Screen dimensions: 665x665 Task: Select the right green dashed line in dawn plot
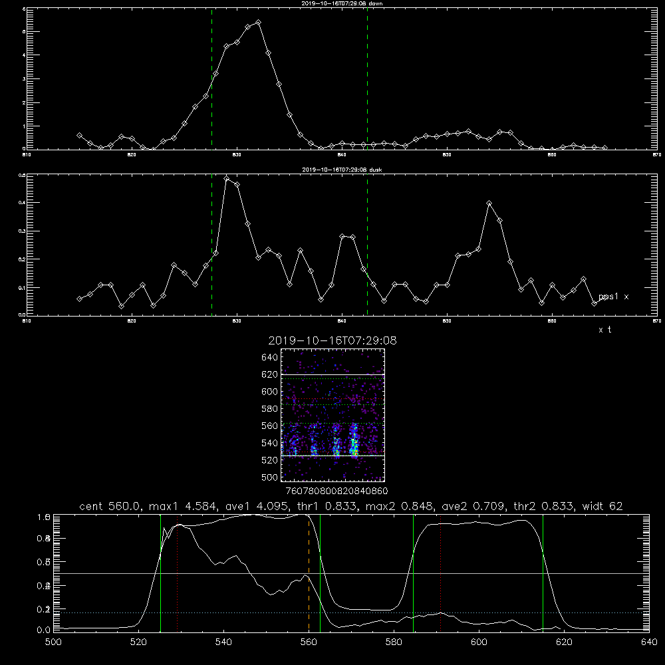[x=367, y=79]
